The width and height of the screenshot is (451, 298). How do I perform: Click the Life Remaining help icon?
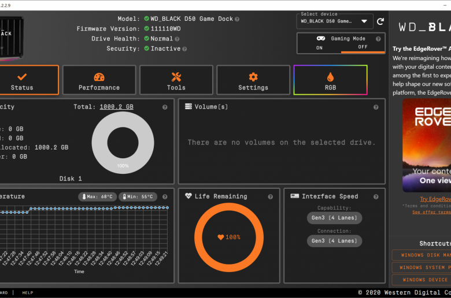coord(271,197)
